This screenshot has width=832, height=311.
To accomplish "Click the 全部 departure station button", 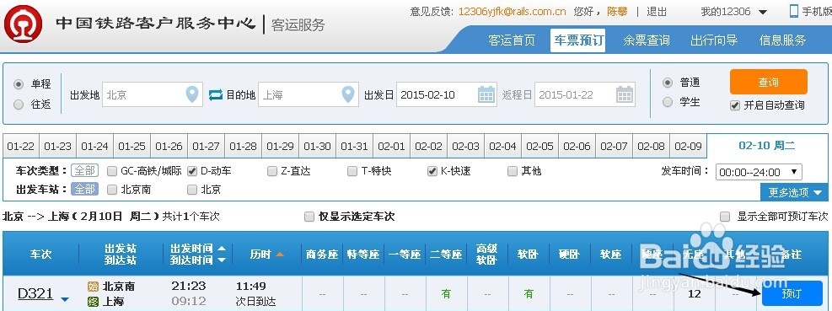I will [85, 189].
